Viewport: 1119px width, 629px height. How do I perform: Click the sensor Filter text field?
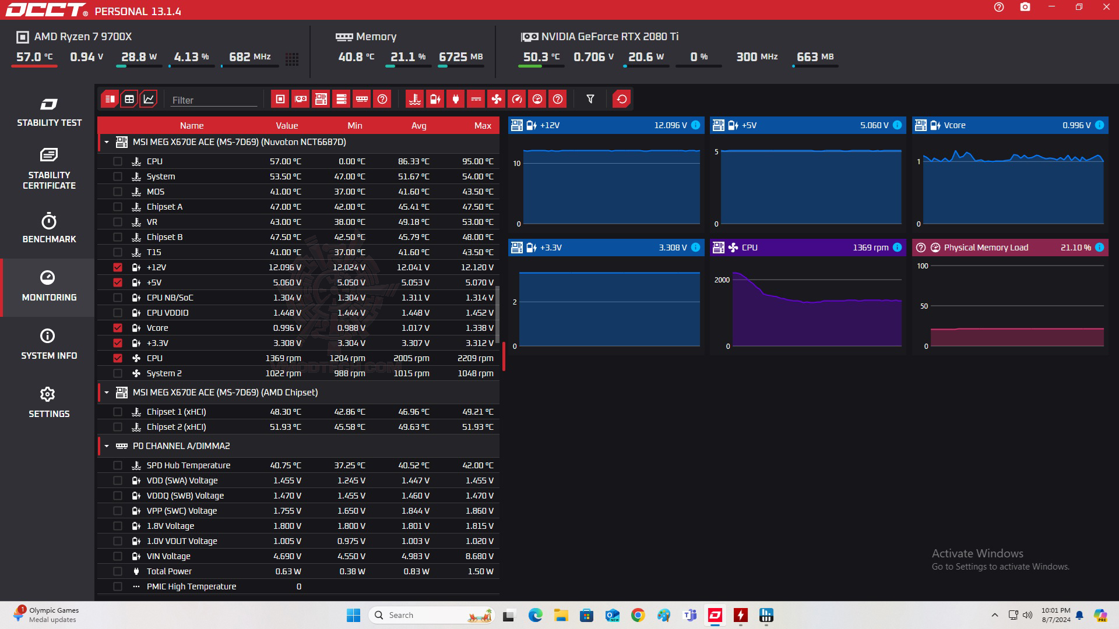coord(213,100)
